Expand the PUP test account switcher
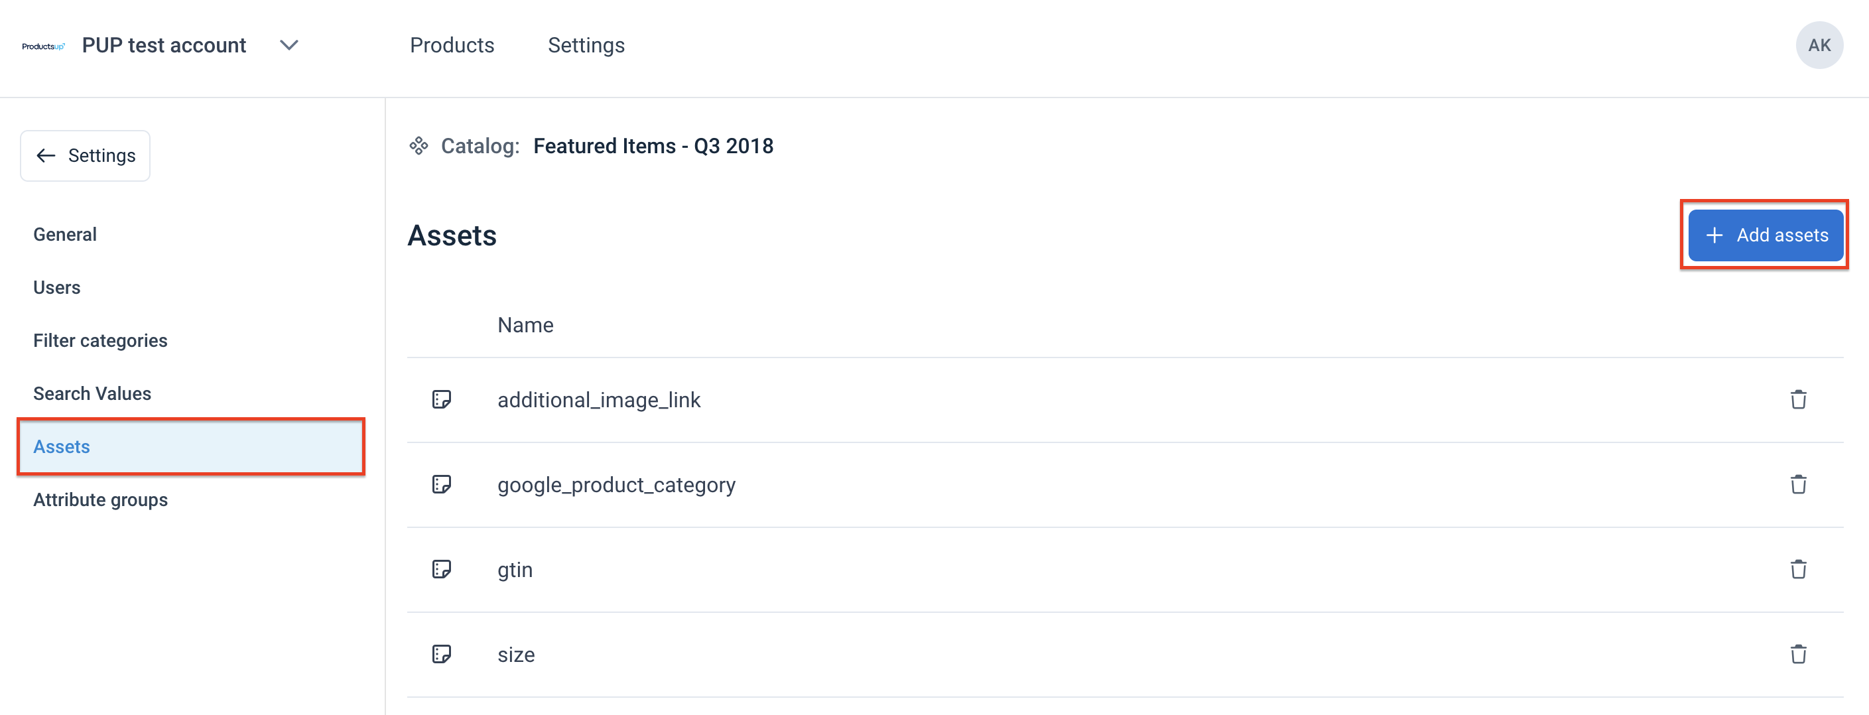1869x715 pixels. click(288, 45)
